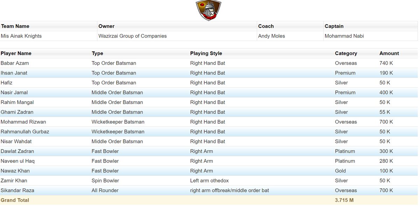The height and width of the screenshot is (208, 420).
Task: Click the Mis Ainak Knights shield logo
Action: [208, 11]
